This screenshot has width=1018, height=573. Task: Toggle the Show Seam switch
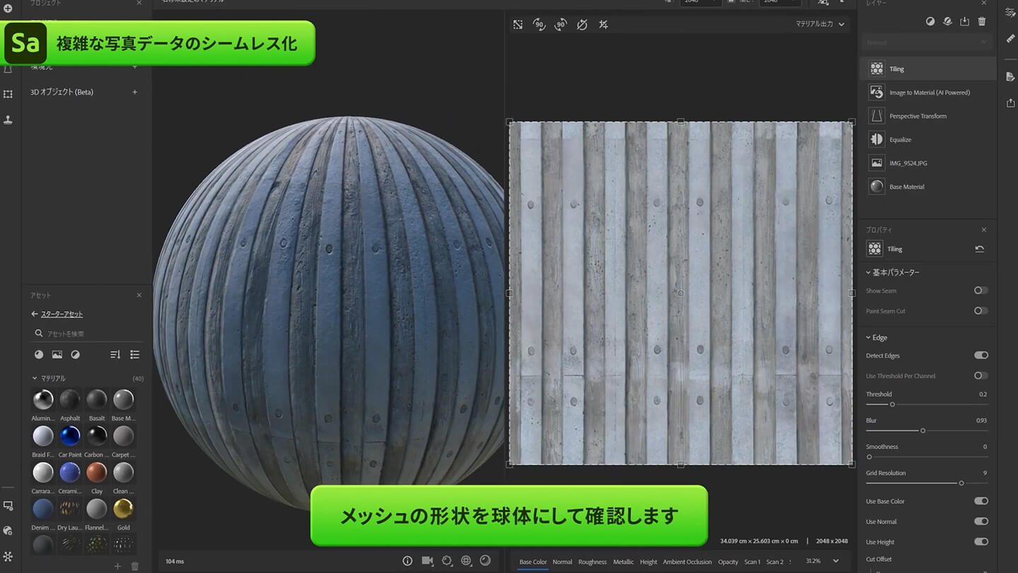point(981,291)
